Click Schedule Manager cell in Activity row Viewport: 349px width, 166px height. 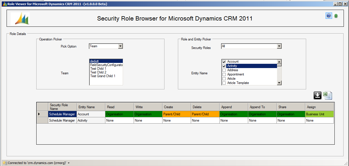(62, 120)
